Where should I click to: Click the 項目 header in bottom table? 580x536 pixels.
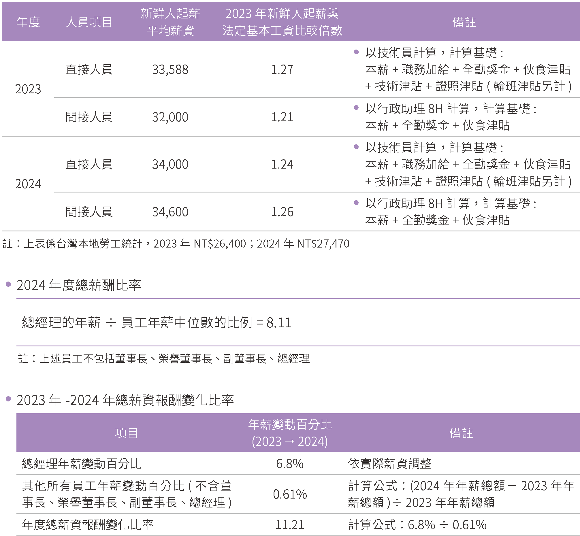point(126,433)
